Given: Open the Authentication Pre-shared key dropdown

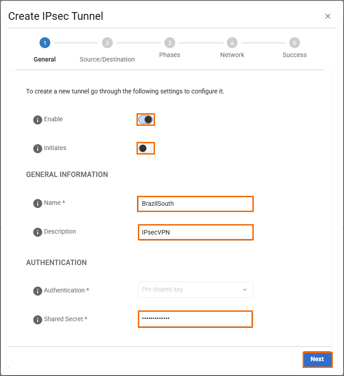Looking at the screenshot, I should click(x=195, y=290).
